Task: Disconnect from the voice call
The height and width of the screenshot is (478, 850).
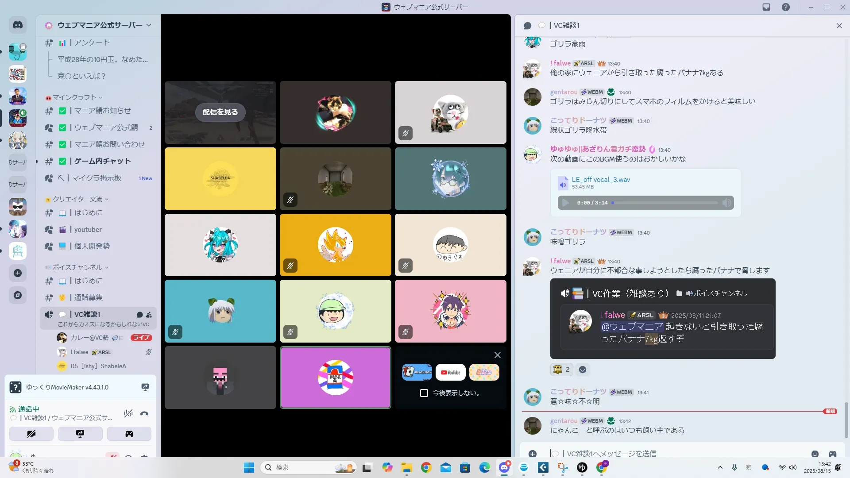Action: tap(144, 414)
